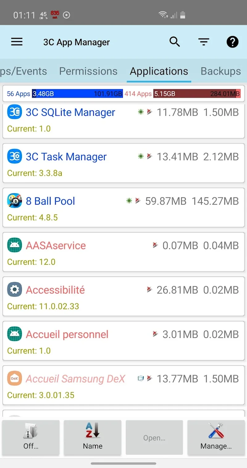Open the Manage... tools button
The image size is (247, 468).
(216, 437)
